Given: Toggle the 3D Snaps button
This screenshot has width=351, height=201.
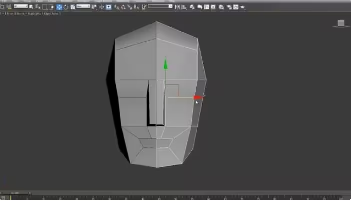Looking at the screenshot, I should point(115,7).
